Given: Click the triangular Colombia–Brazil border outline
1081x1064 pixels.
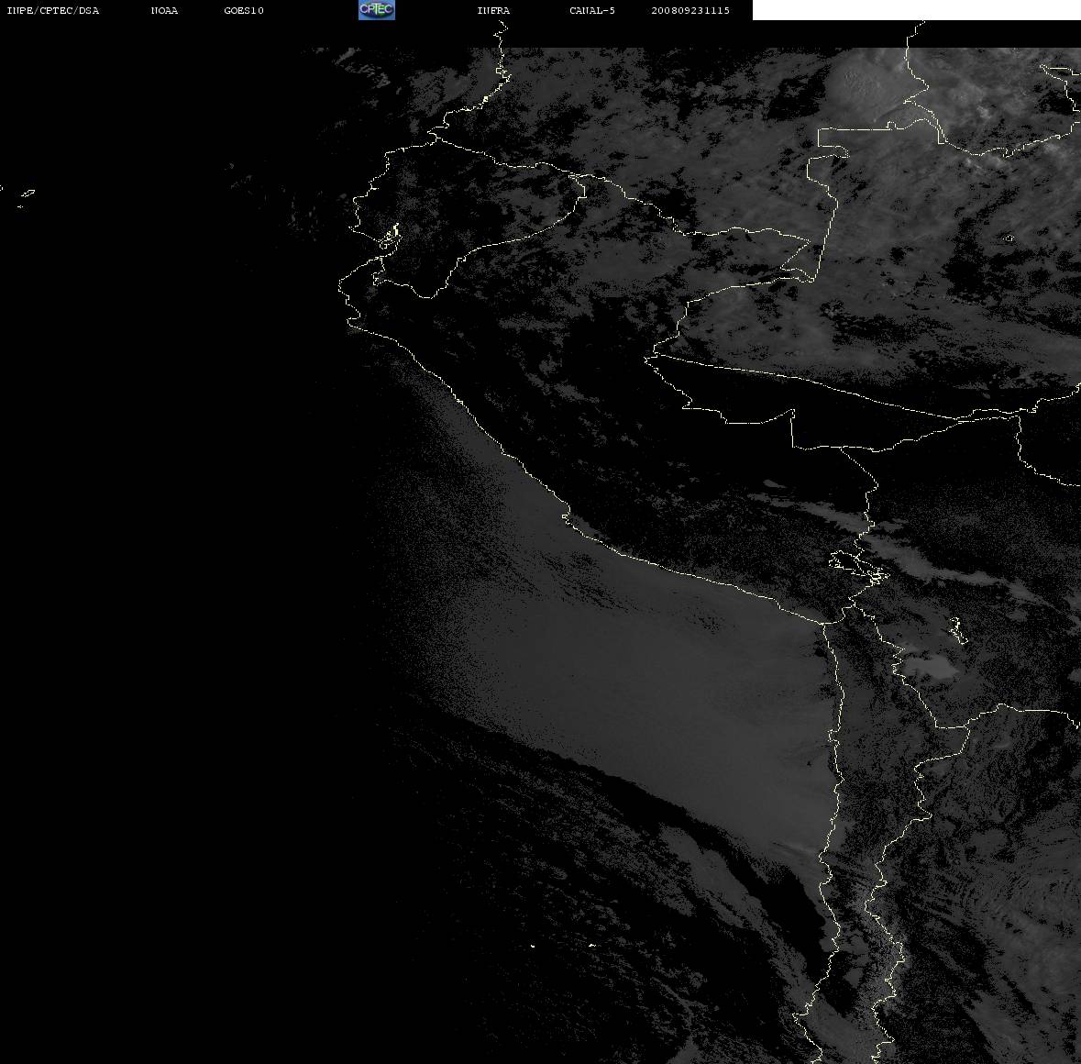Looking at the screenshot, I should pyautogui.click(x=796, y=260).
